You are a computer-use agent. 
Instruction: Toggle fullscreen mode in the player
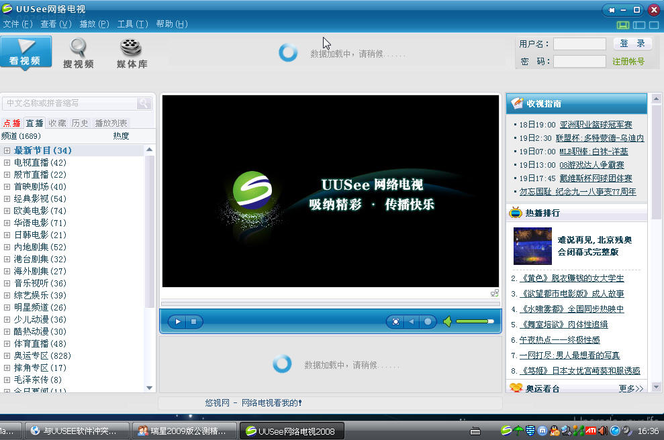pos(395,321)
